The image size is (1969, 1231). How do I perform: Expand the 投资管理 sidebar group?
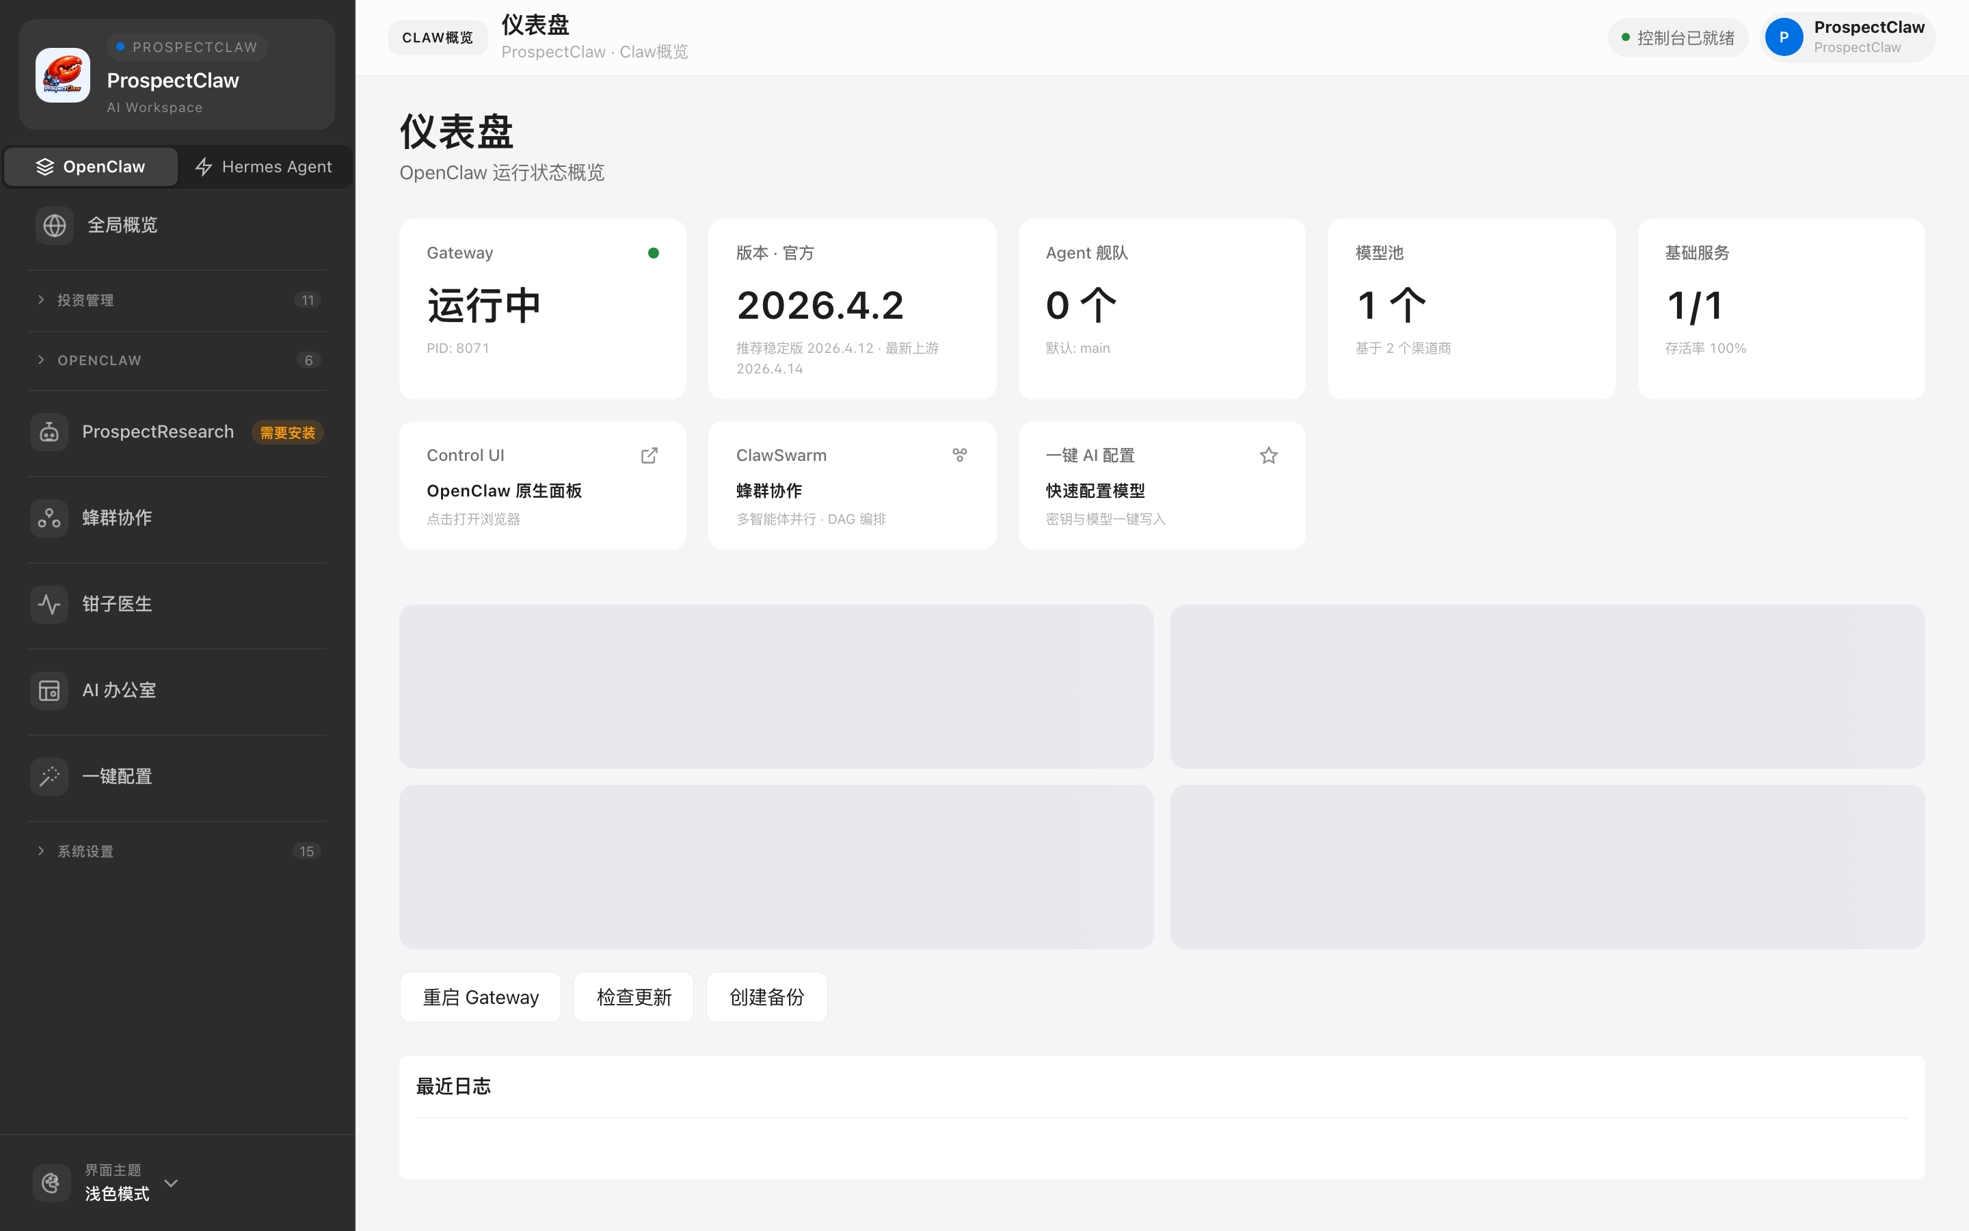(x=85, y=300)
